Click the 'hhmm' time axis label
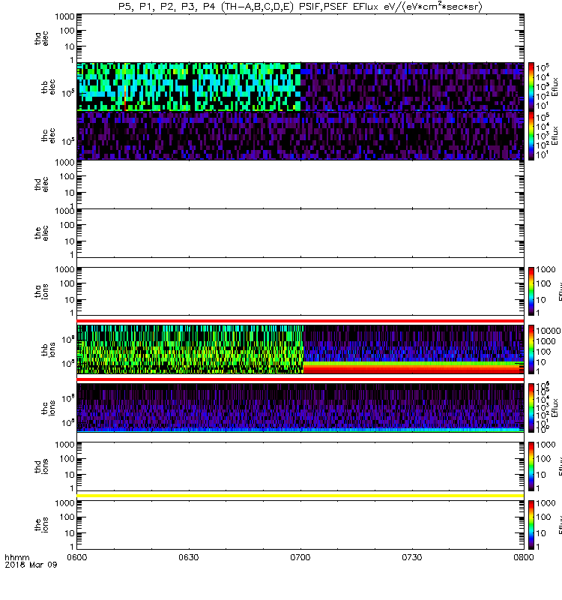Viewport: 562px width, 600px height. pyautogui.click(x=17, y=557)
